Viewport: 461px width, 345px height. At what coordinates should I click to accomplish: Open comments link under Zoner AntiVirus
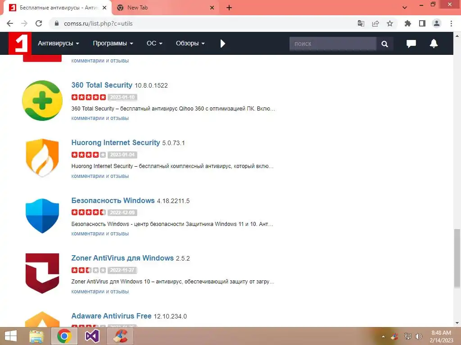100,292
